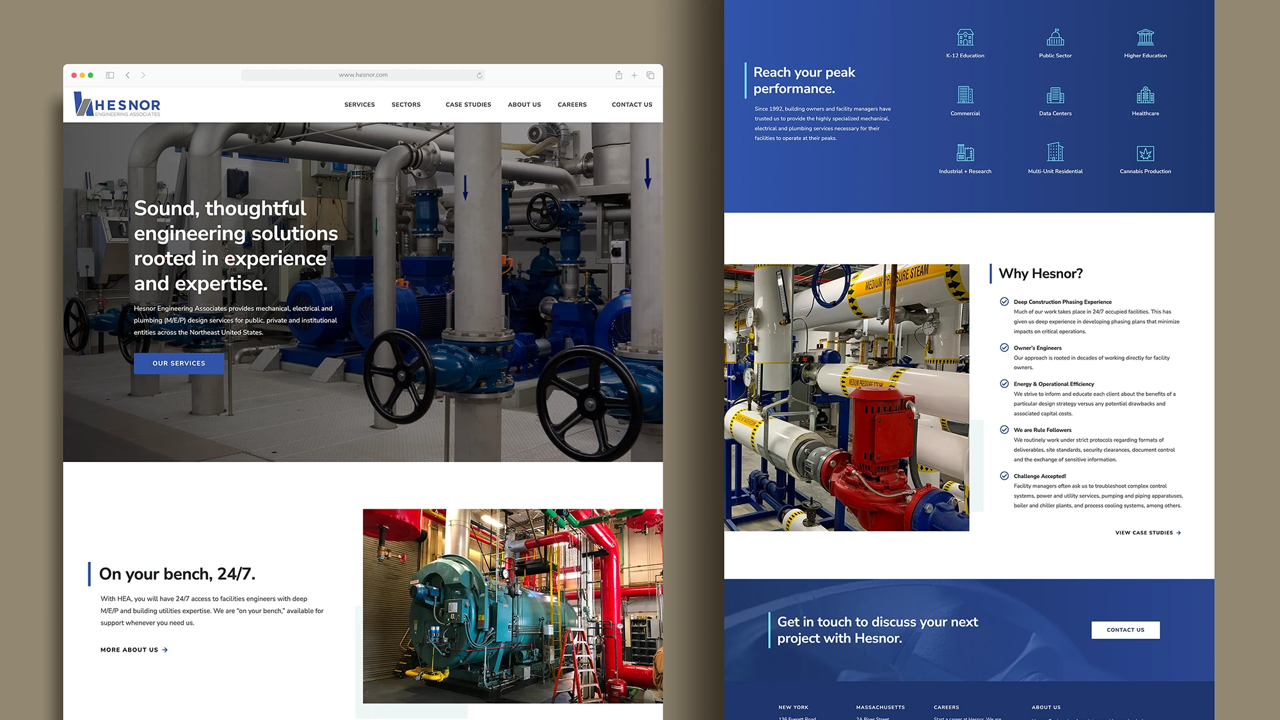Click the white Contact Us button

[1126, 630]
